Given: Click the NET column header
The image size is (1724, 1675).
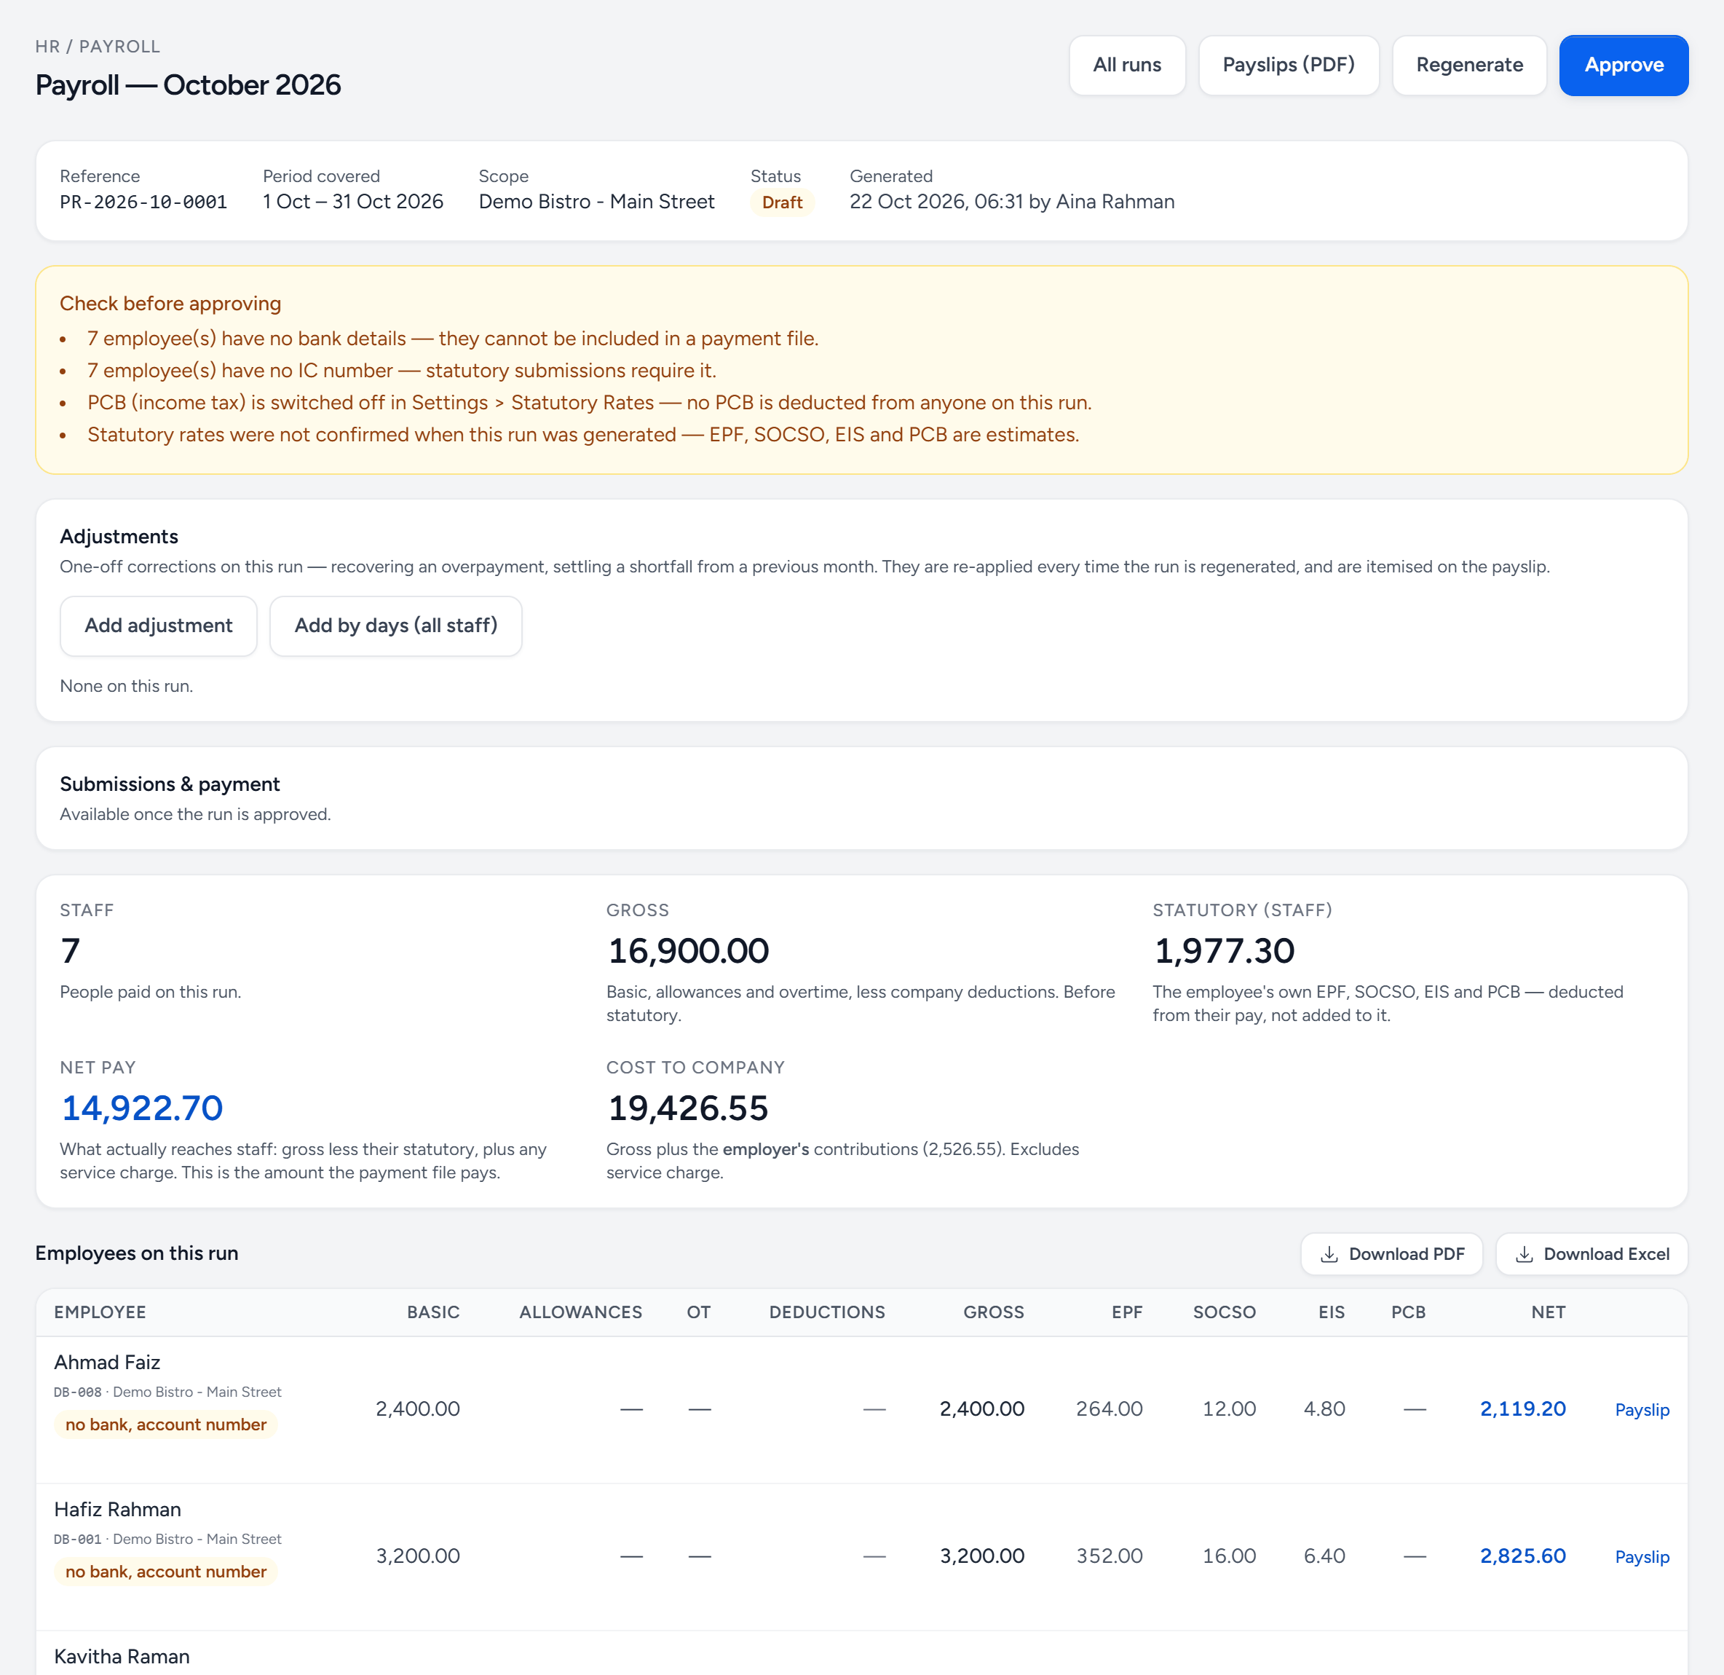Looking at the screenshot, I should [1548, 1312].
